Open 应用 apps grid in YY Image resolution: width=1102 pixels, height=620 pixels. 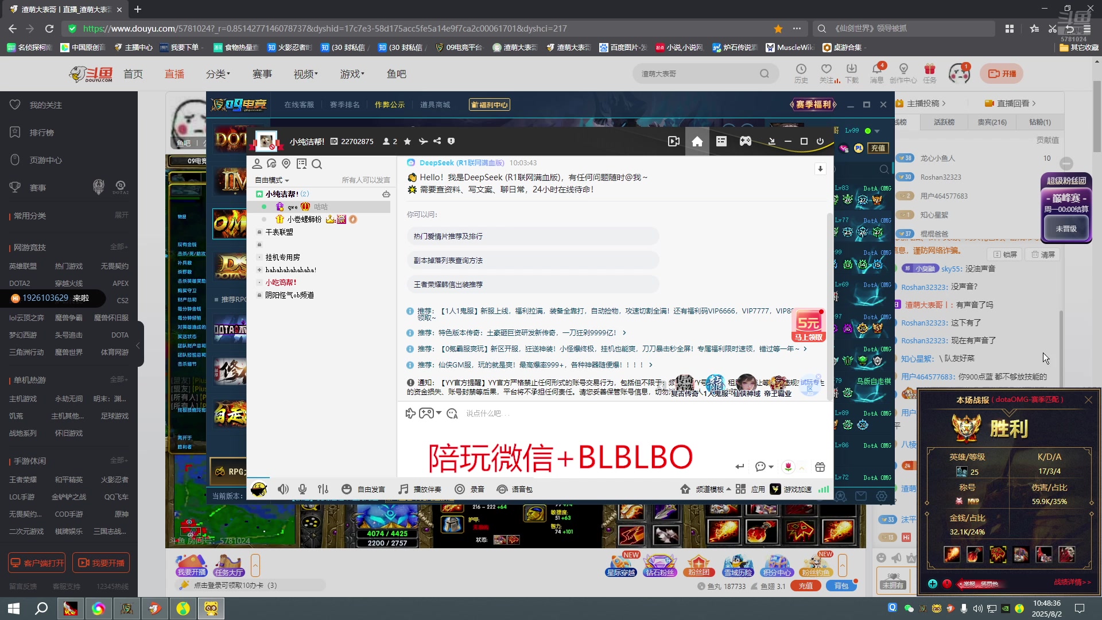pyautogui.click(x=751, y=489)
